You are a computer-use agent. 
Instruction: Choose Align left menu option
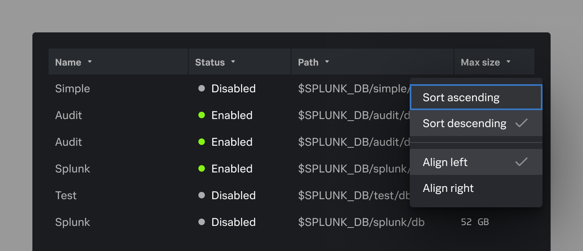point(476,162)
